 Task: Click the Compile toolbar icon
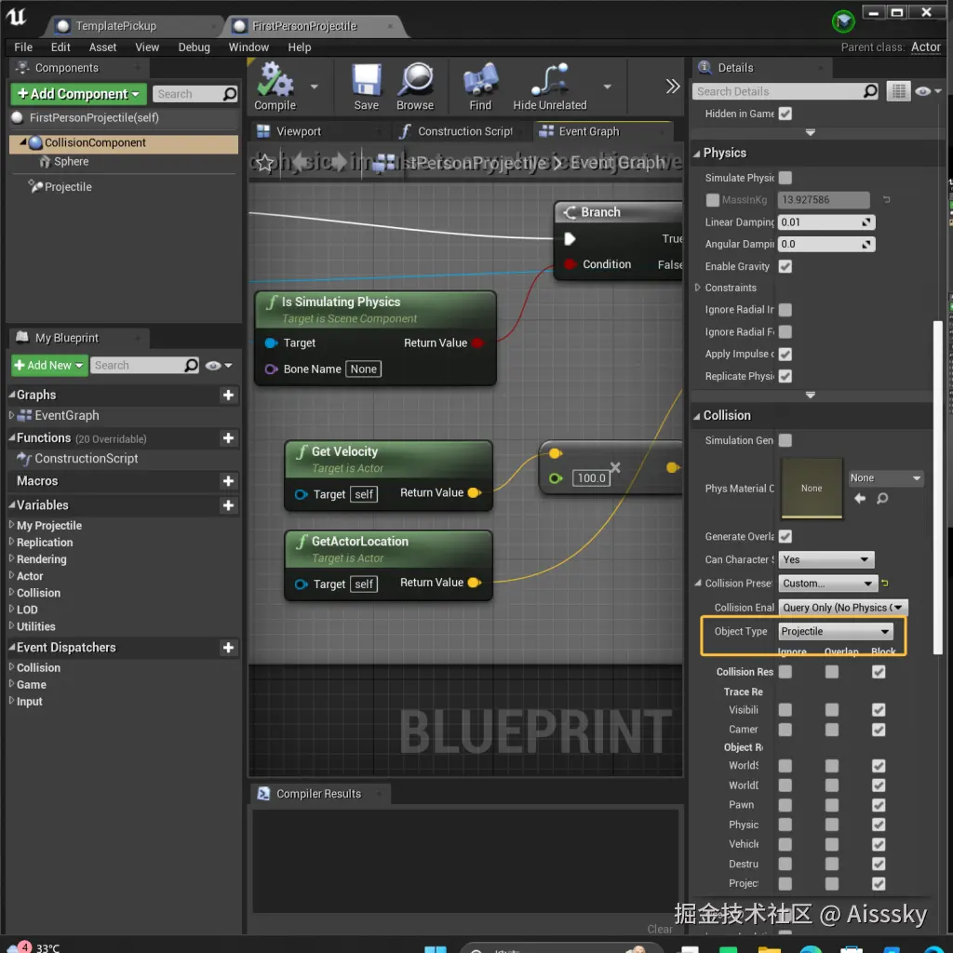tap(275, 80)
